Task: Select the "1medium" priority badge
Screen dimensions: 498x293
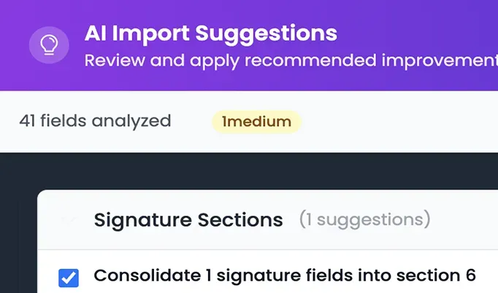Action: [256, 122]
